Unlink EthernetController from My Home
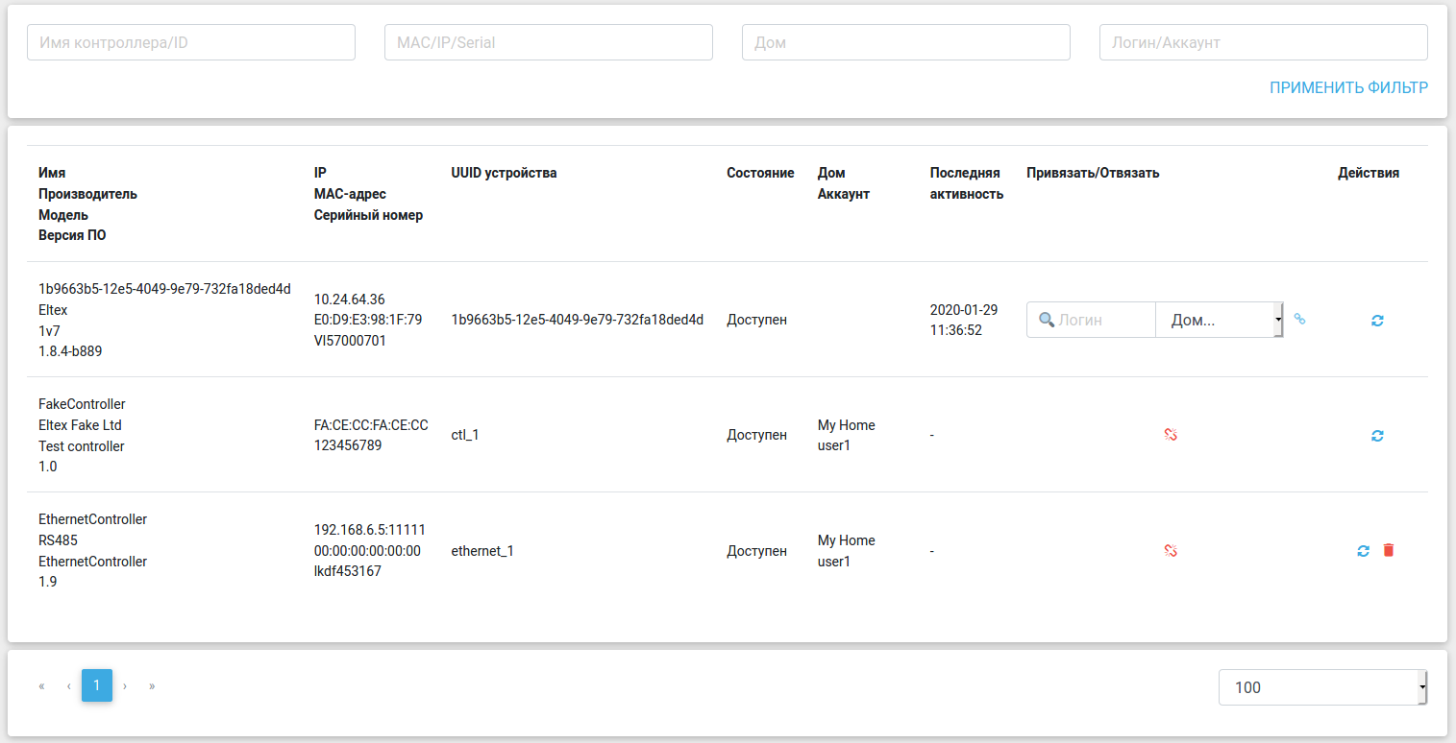 (x=1171, y=550)
